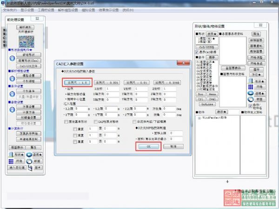
Task: Expand the WindPerfect物件 tree node
Action: 199,119
